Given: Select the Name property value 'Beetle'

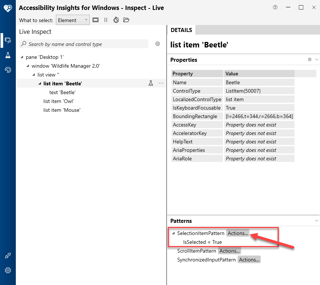Looking at the screenshot, I should (x=259, y=82).
